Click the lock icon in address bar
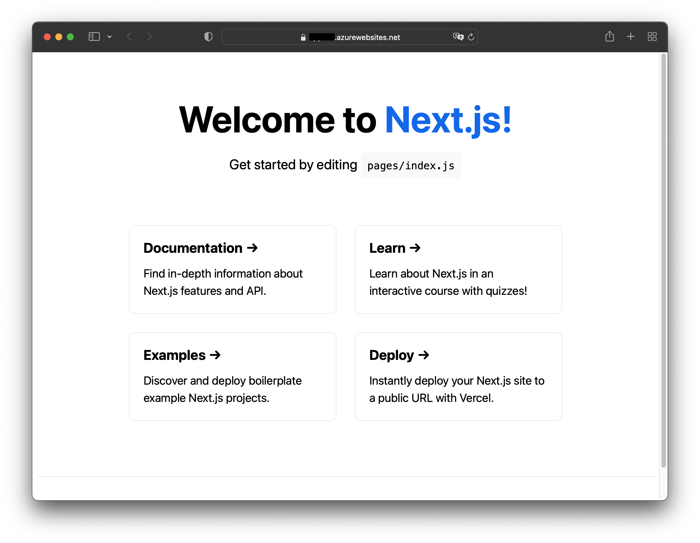 click(x=303, y=37)
